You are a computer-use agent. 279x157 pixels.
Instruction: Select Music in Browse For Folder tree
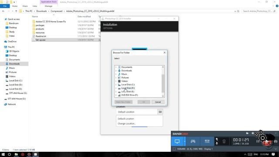coord(124,74)
